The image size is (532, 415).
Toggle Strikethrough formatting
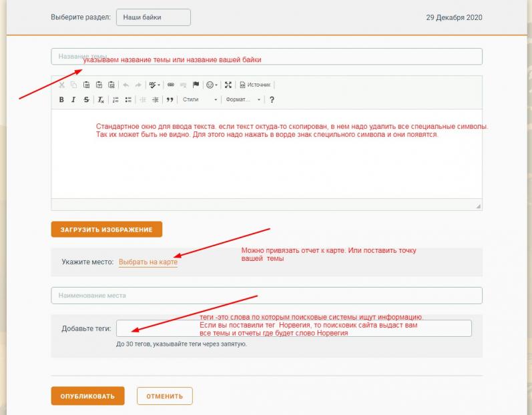tap(87, 99)
